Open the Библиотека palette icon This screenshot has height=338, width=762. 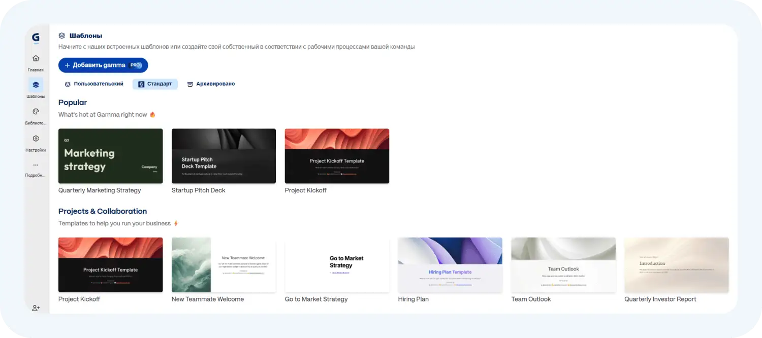tap(36, 112)
